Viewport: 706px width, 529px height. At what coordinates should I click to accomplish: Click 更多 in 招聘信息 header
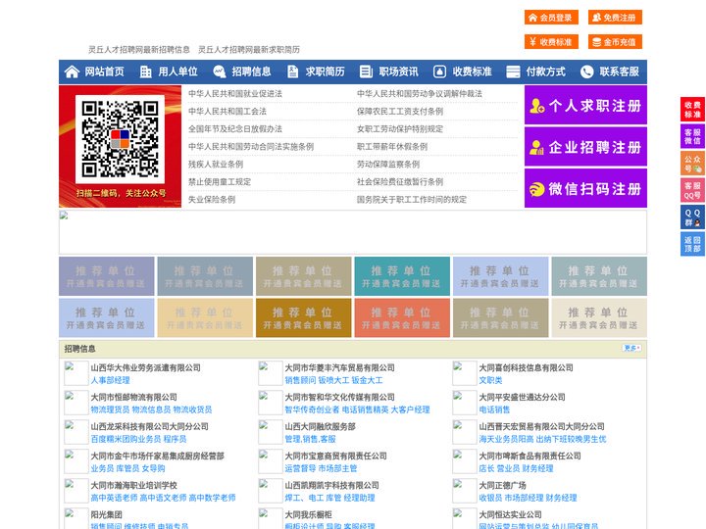click(631, 348)
